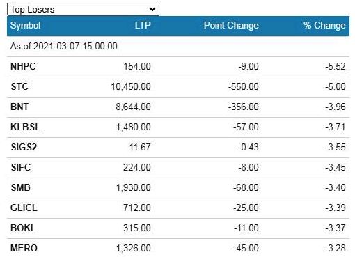Click the As of 2021-03-07 timestamp row

178,46
